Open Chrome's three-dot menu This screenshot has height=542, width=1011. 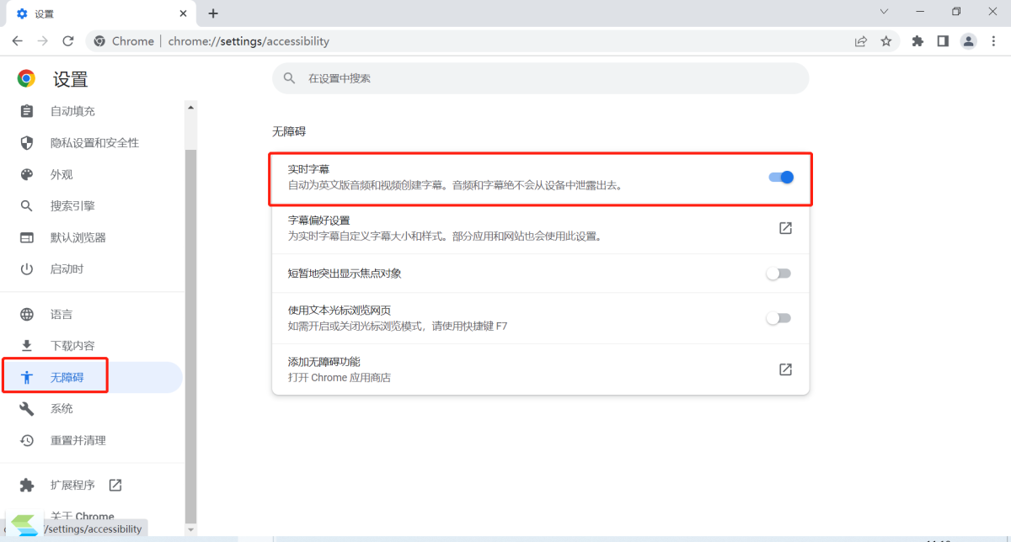point(993,41)
